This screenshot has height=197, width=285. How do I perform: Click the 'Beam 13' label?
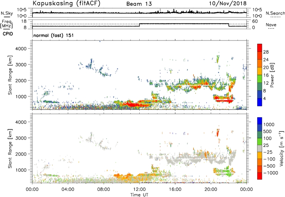point(139,4)
